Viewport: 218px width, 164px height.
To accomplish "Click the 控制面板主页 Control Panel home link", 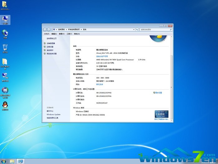I will 51,38.
